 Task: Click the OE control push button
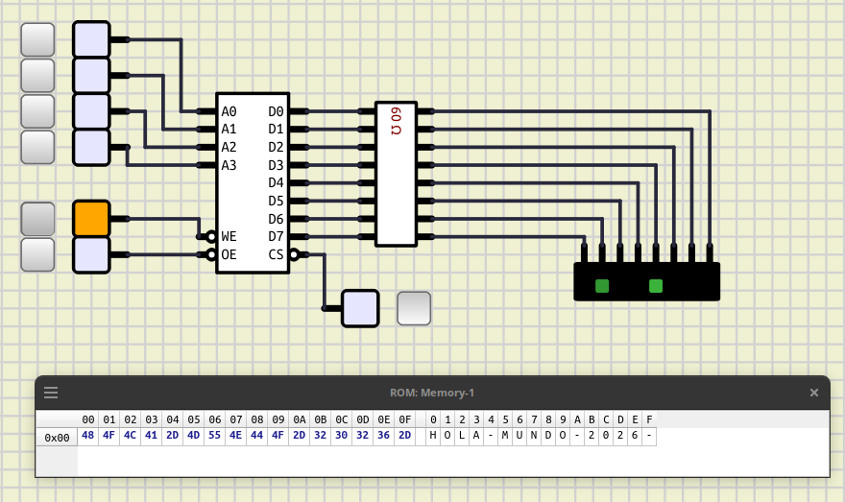(x=37, y=254)
